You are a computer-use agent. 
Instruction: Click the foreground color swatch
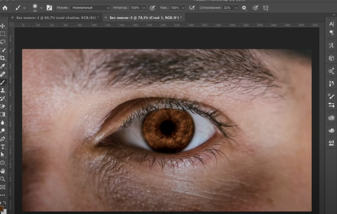point(2,208)
